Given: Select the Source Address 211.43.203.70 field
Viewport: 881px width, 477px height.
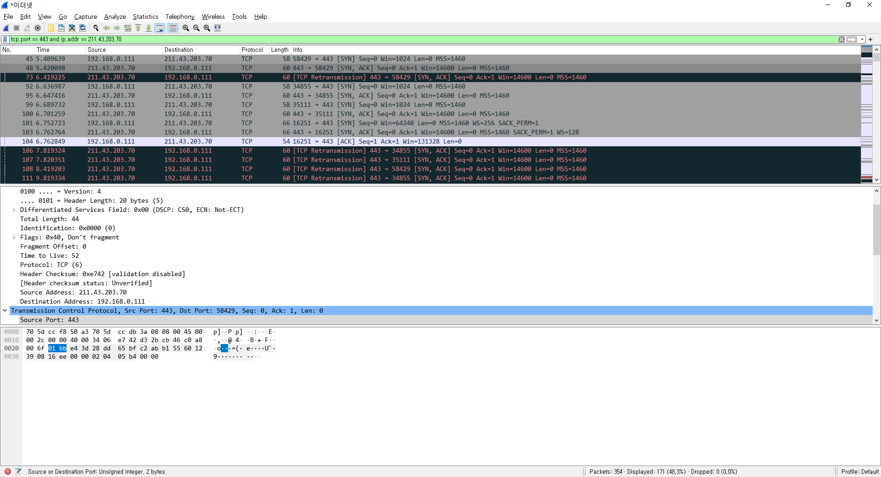Looking at the screenshot, I should [73, 293].
